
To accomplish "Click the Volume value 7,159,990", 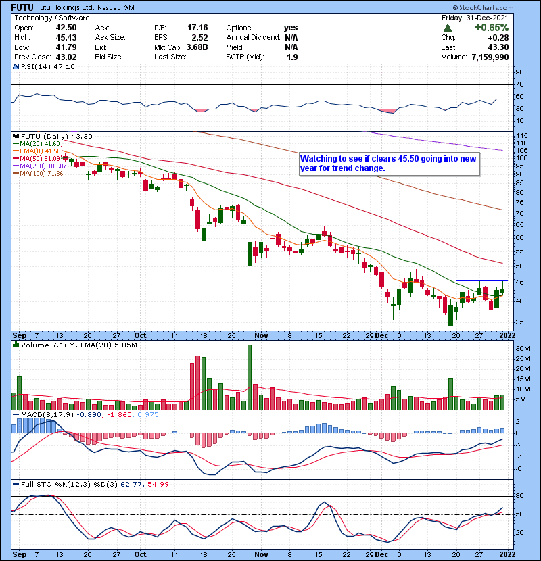I will pos(490,57).
